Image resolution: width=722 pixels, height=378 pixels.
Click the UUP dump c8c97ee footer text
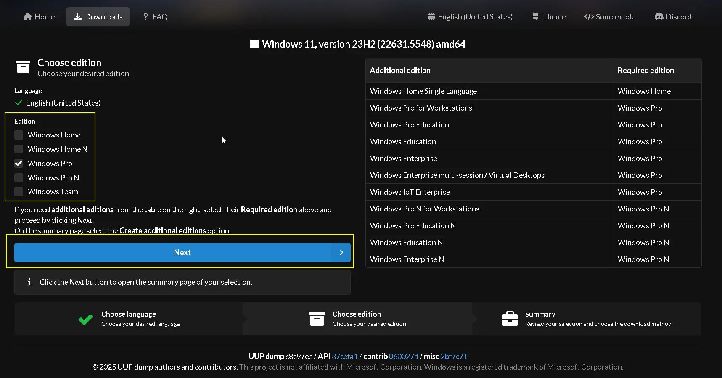pos(280,356)
